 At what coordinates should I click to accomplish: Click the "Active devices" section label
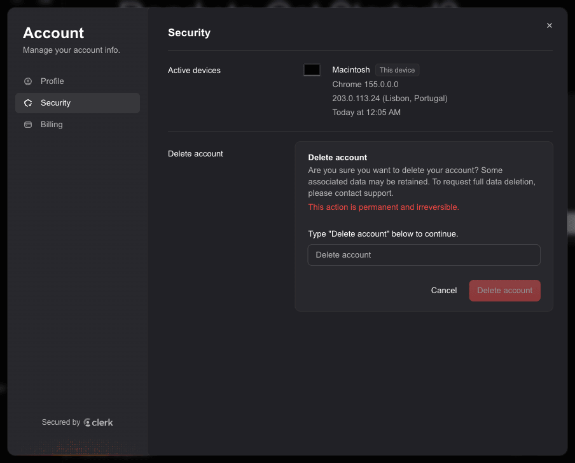194,71
